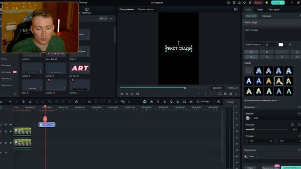Adjust the Scale slider handle
The image size is (301, 169).
[253, 130]
